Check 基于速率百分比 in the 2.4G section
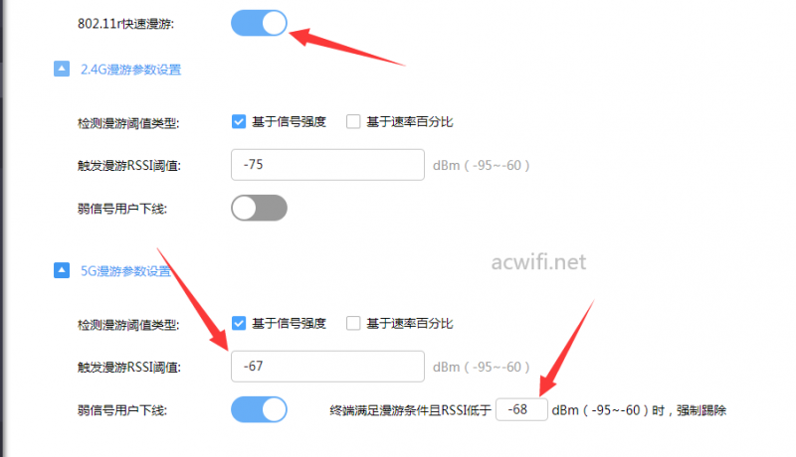Image resolution: width=796 pixels, height=457 pixels. coord(353,121)
